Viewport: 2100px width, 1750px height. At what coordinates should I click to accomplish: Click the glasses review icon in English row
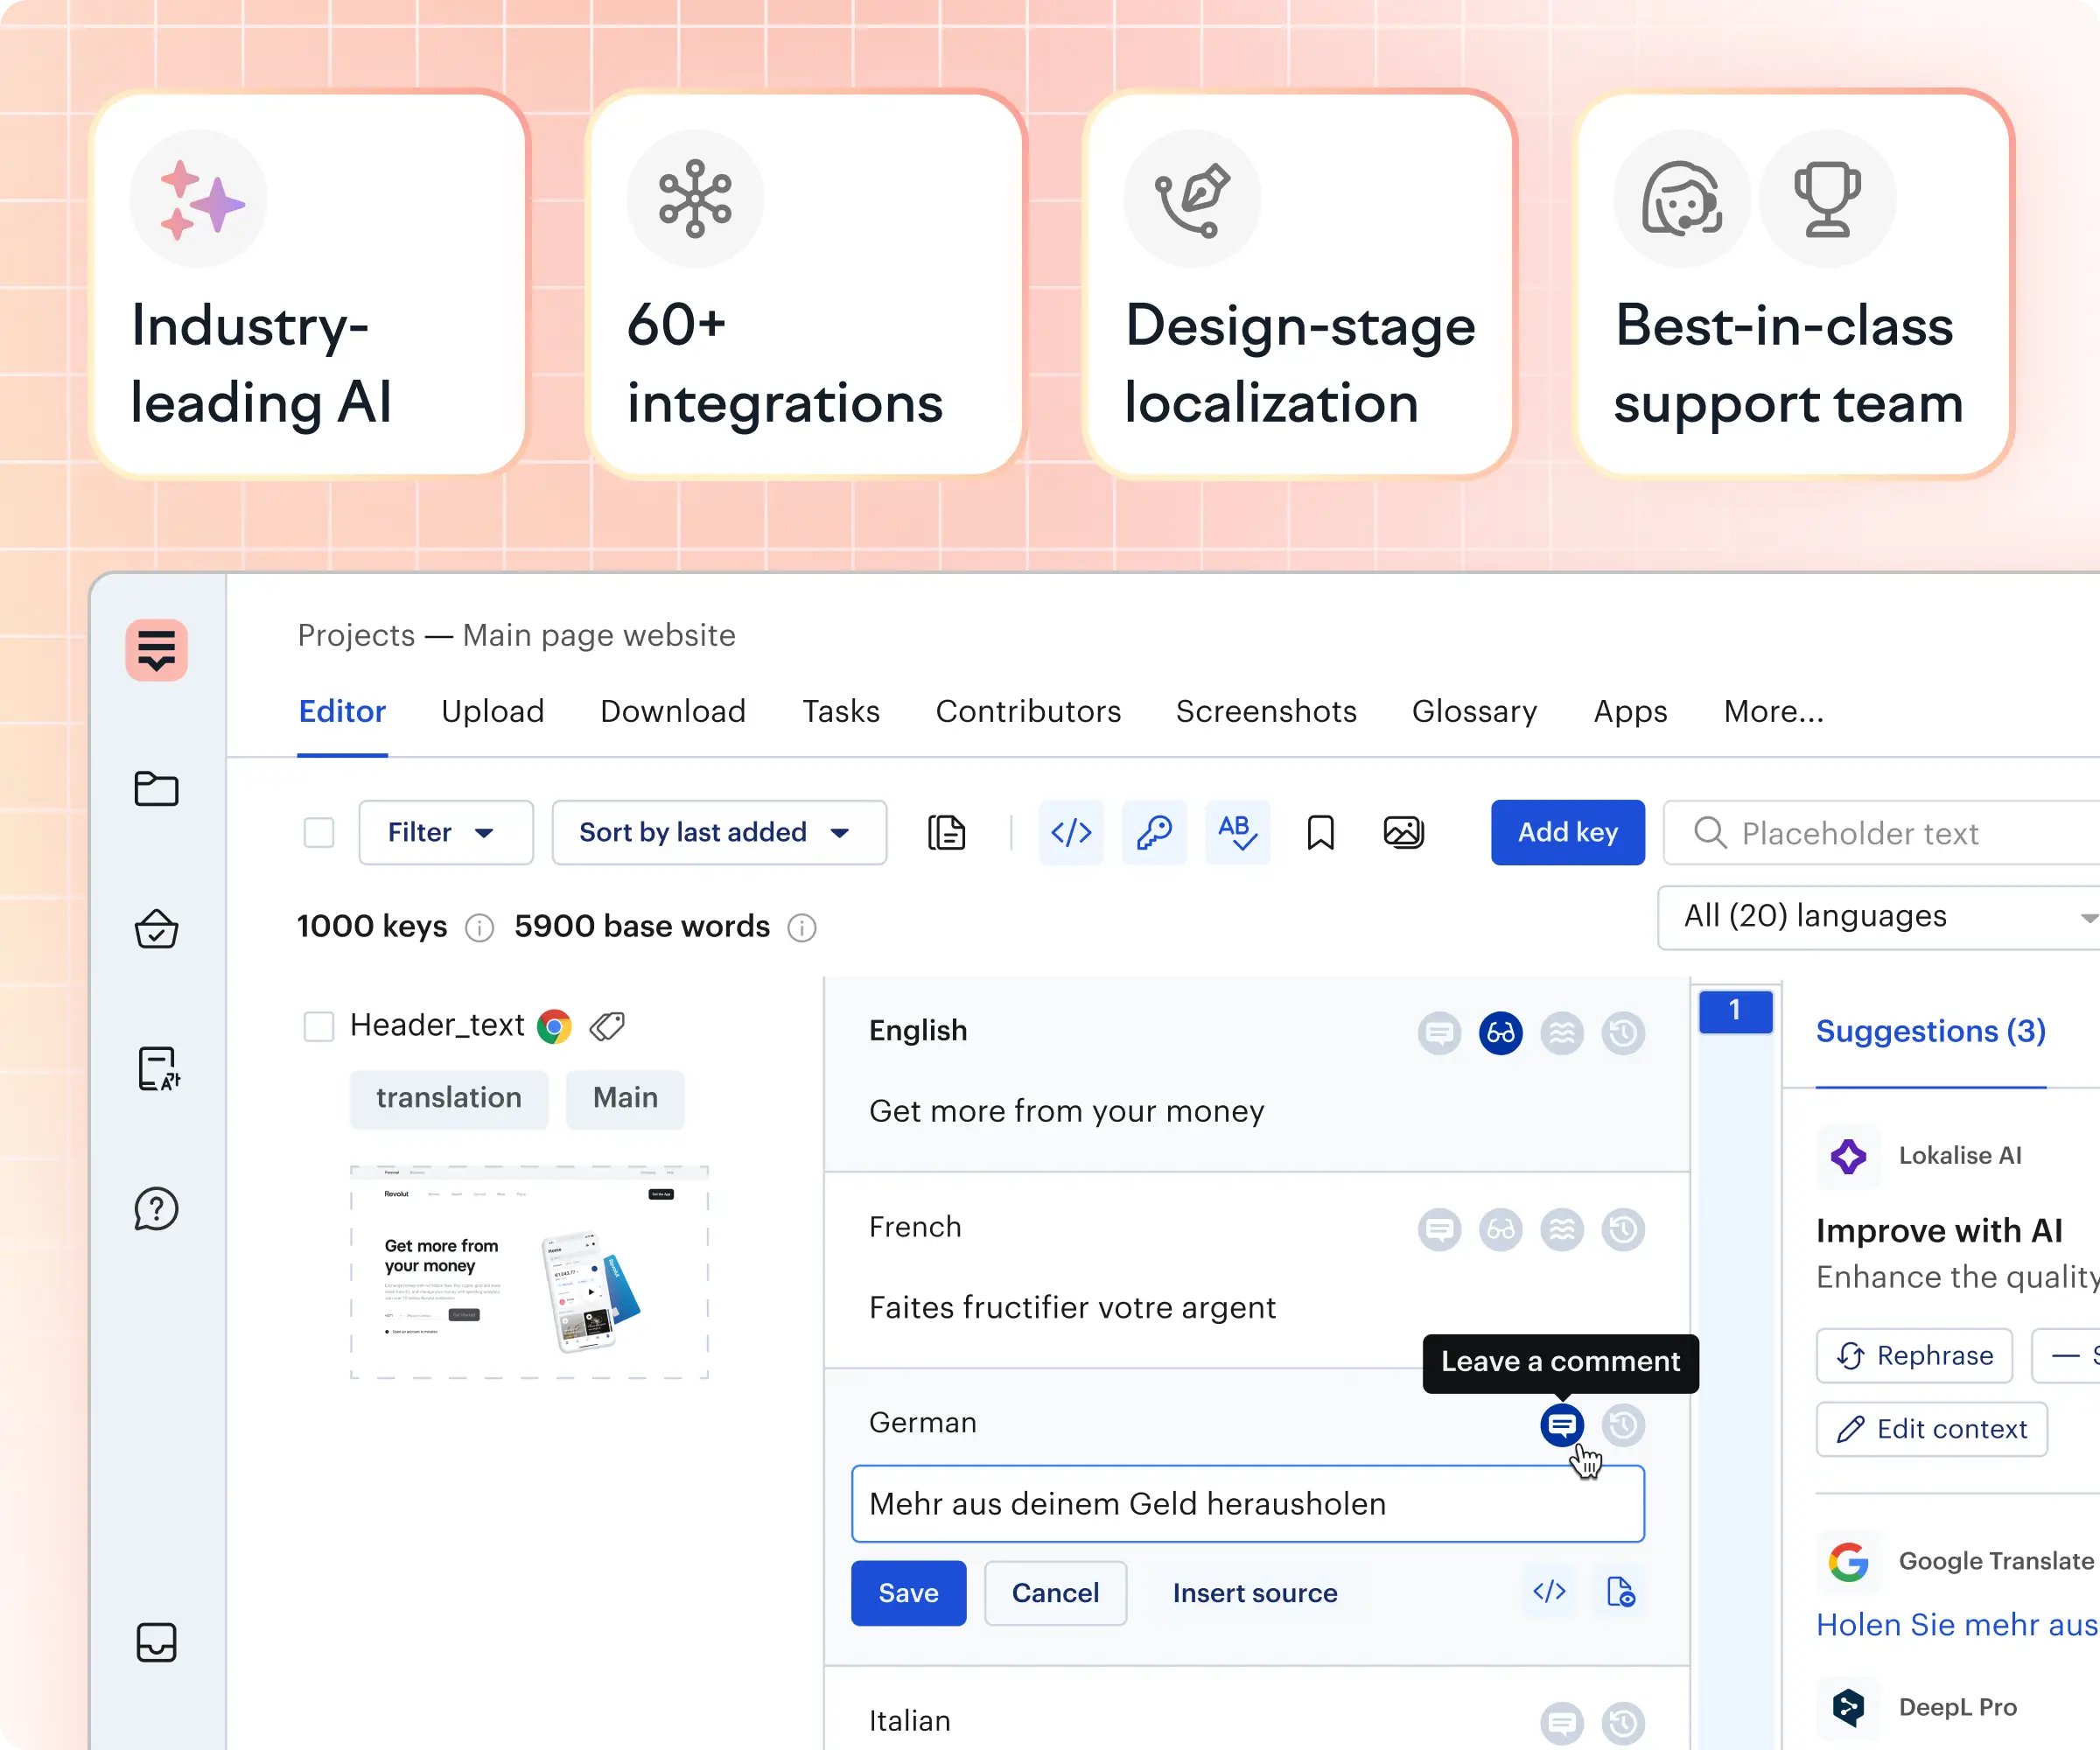coord(1500,1033)
